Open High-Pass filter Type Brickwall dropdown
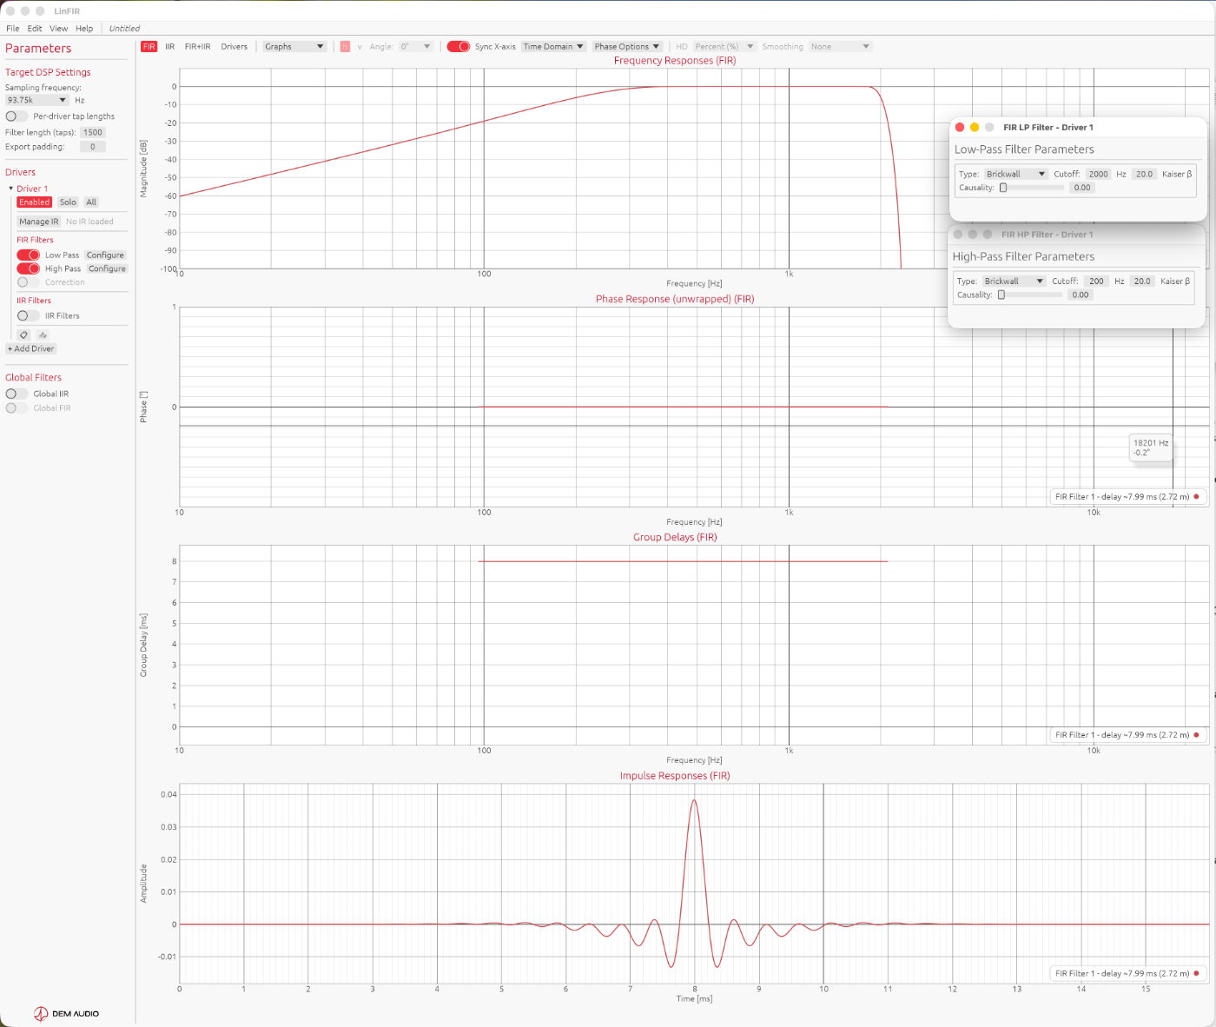Image resolution: width=1216 pixels, height=1027 pixels. (x=1014, y=281)
